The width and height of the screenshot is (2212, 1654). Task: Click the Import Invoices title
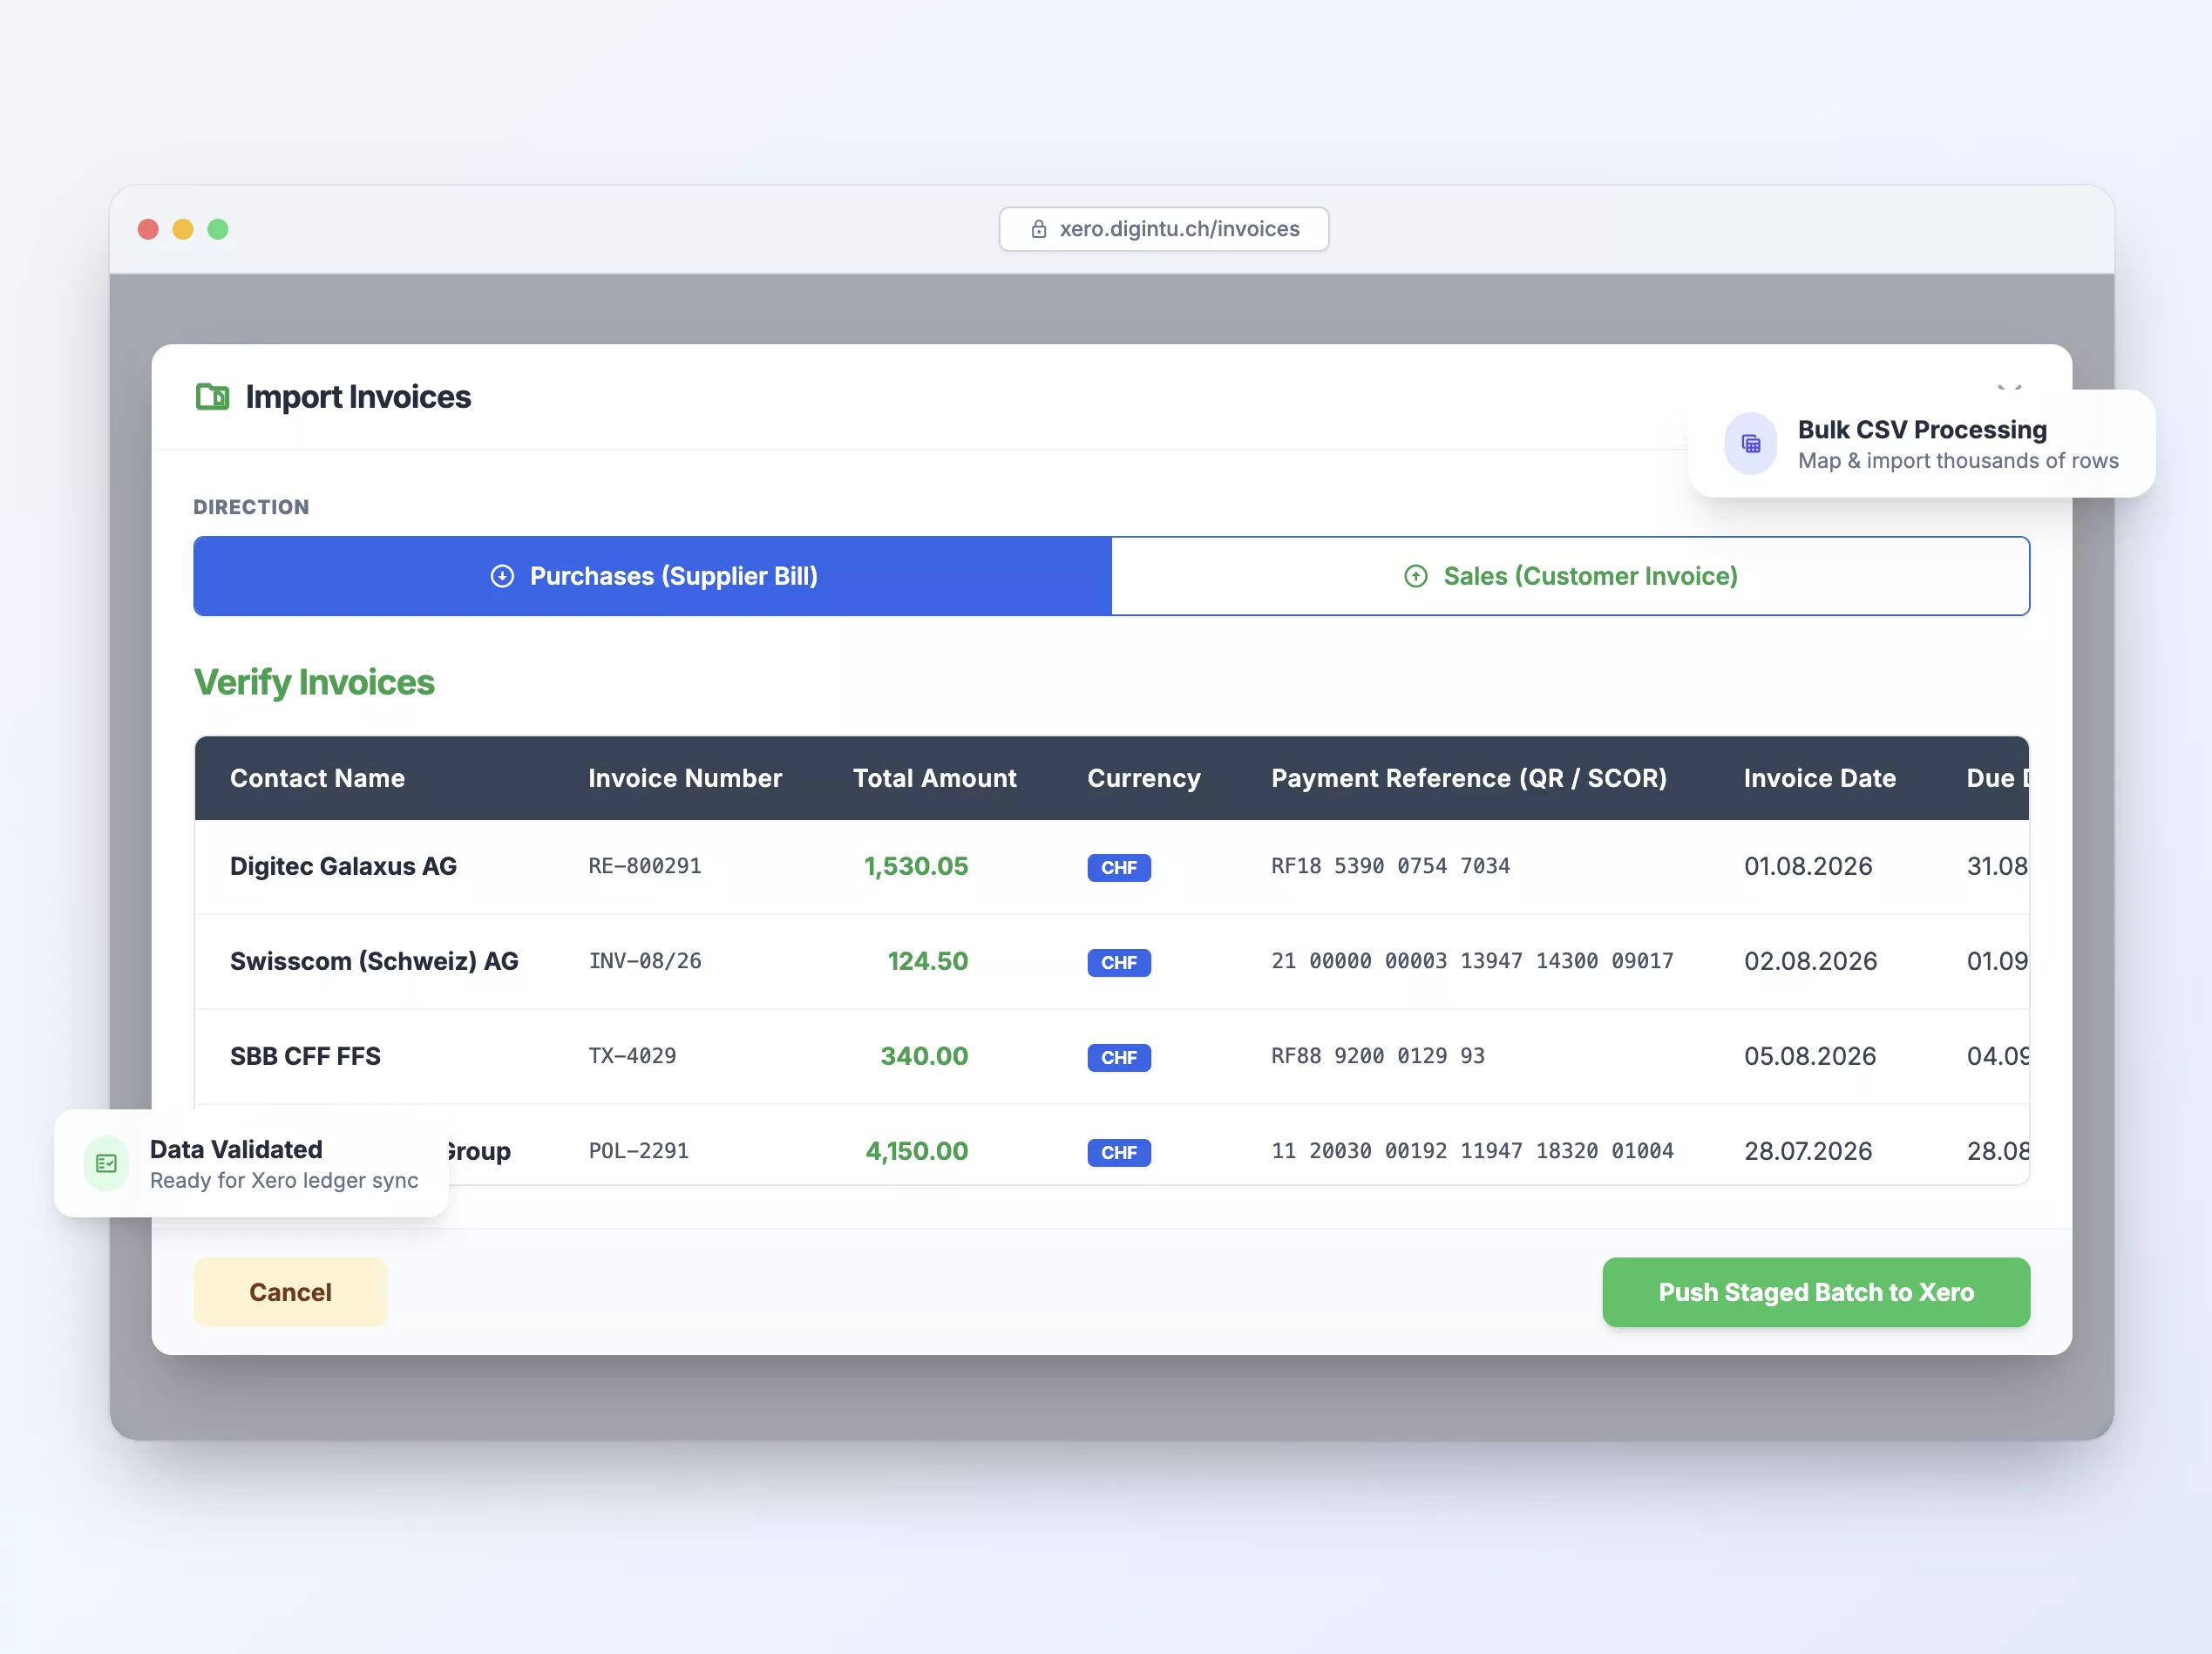pos(358,397)
